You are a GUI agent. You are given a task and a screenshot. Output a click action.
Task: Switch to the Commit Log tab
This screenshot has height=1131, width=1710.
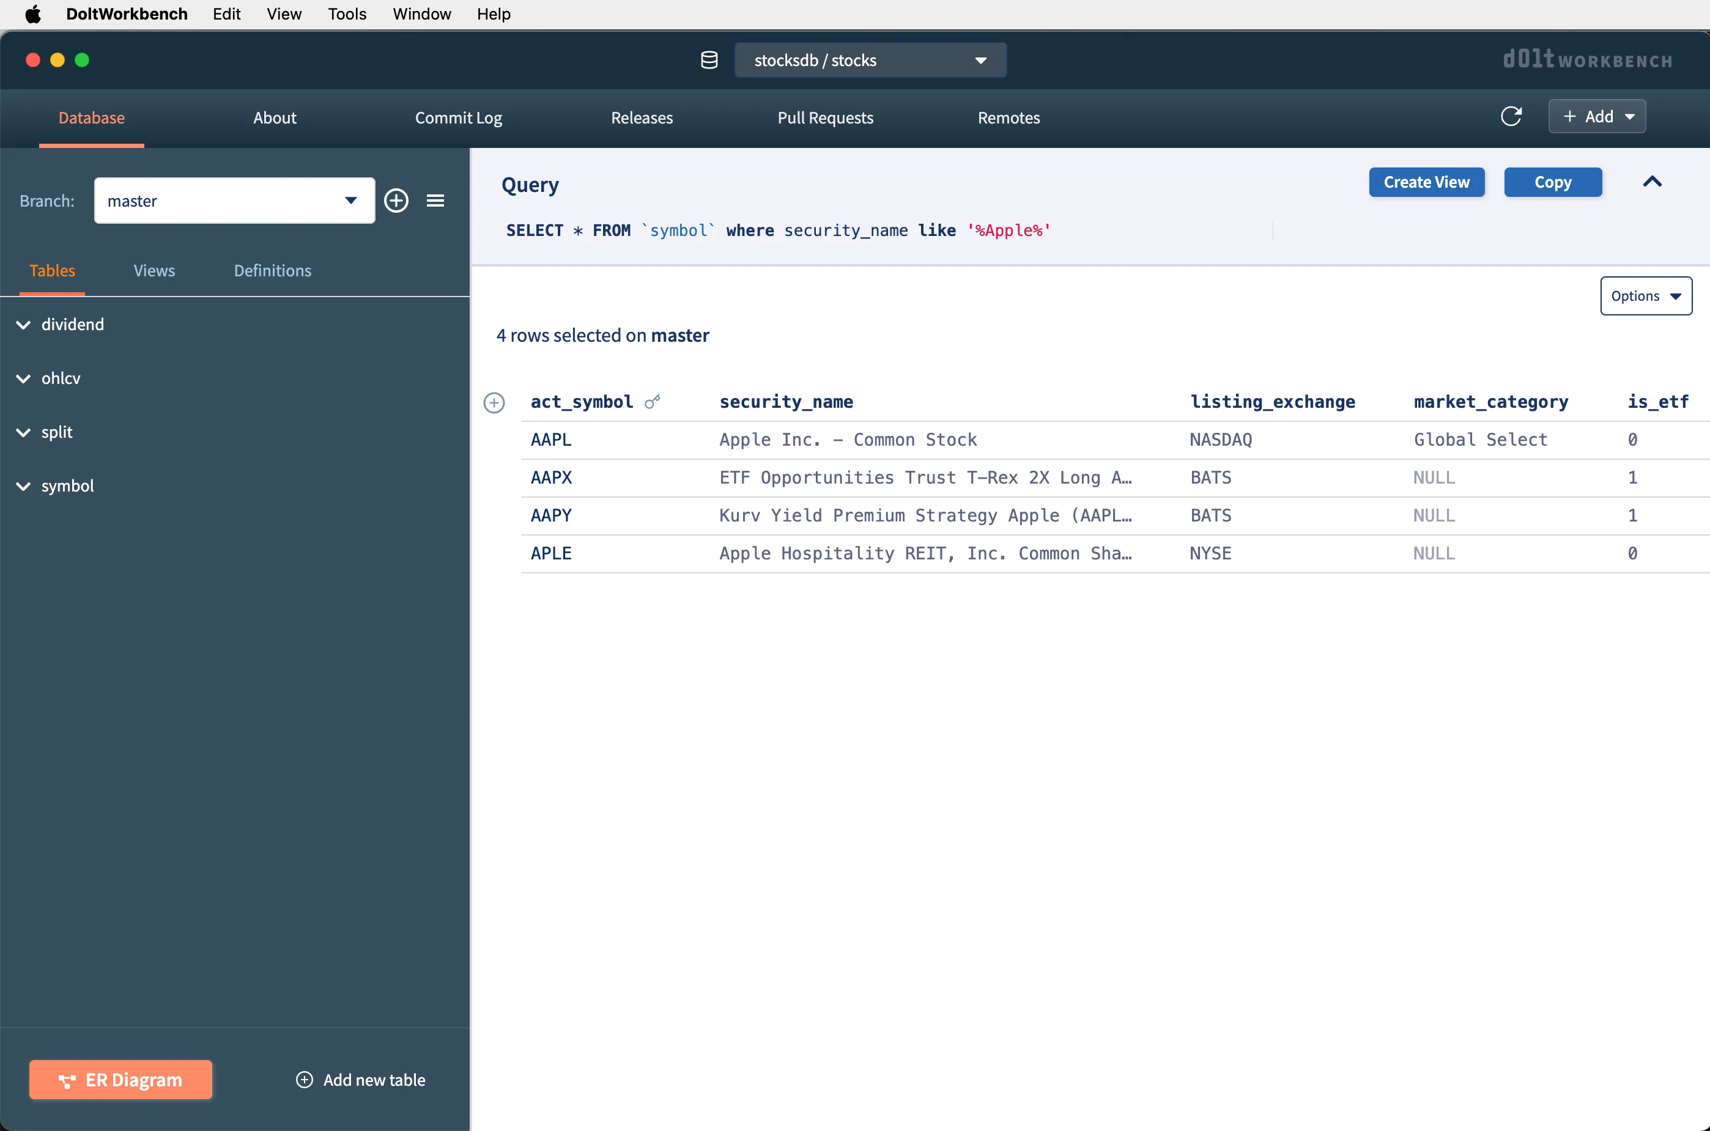pyautogui.click(x=458, y=117)
